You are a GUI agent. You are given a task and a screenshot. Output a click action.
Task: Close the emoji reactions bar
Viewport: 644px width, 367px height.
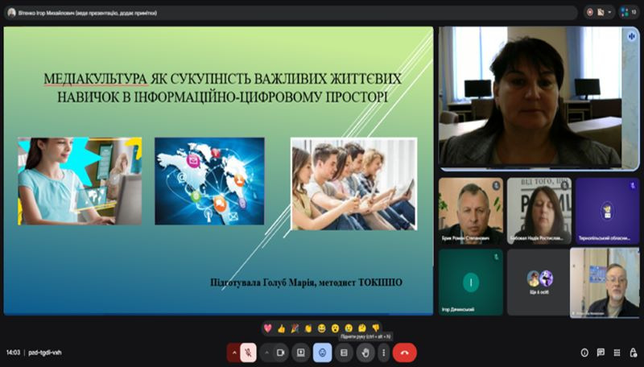tap(323, 353)
